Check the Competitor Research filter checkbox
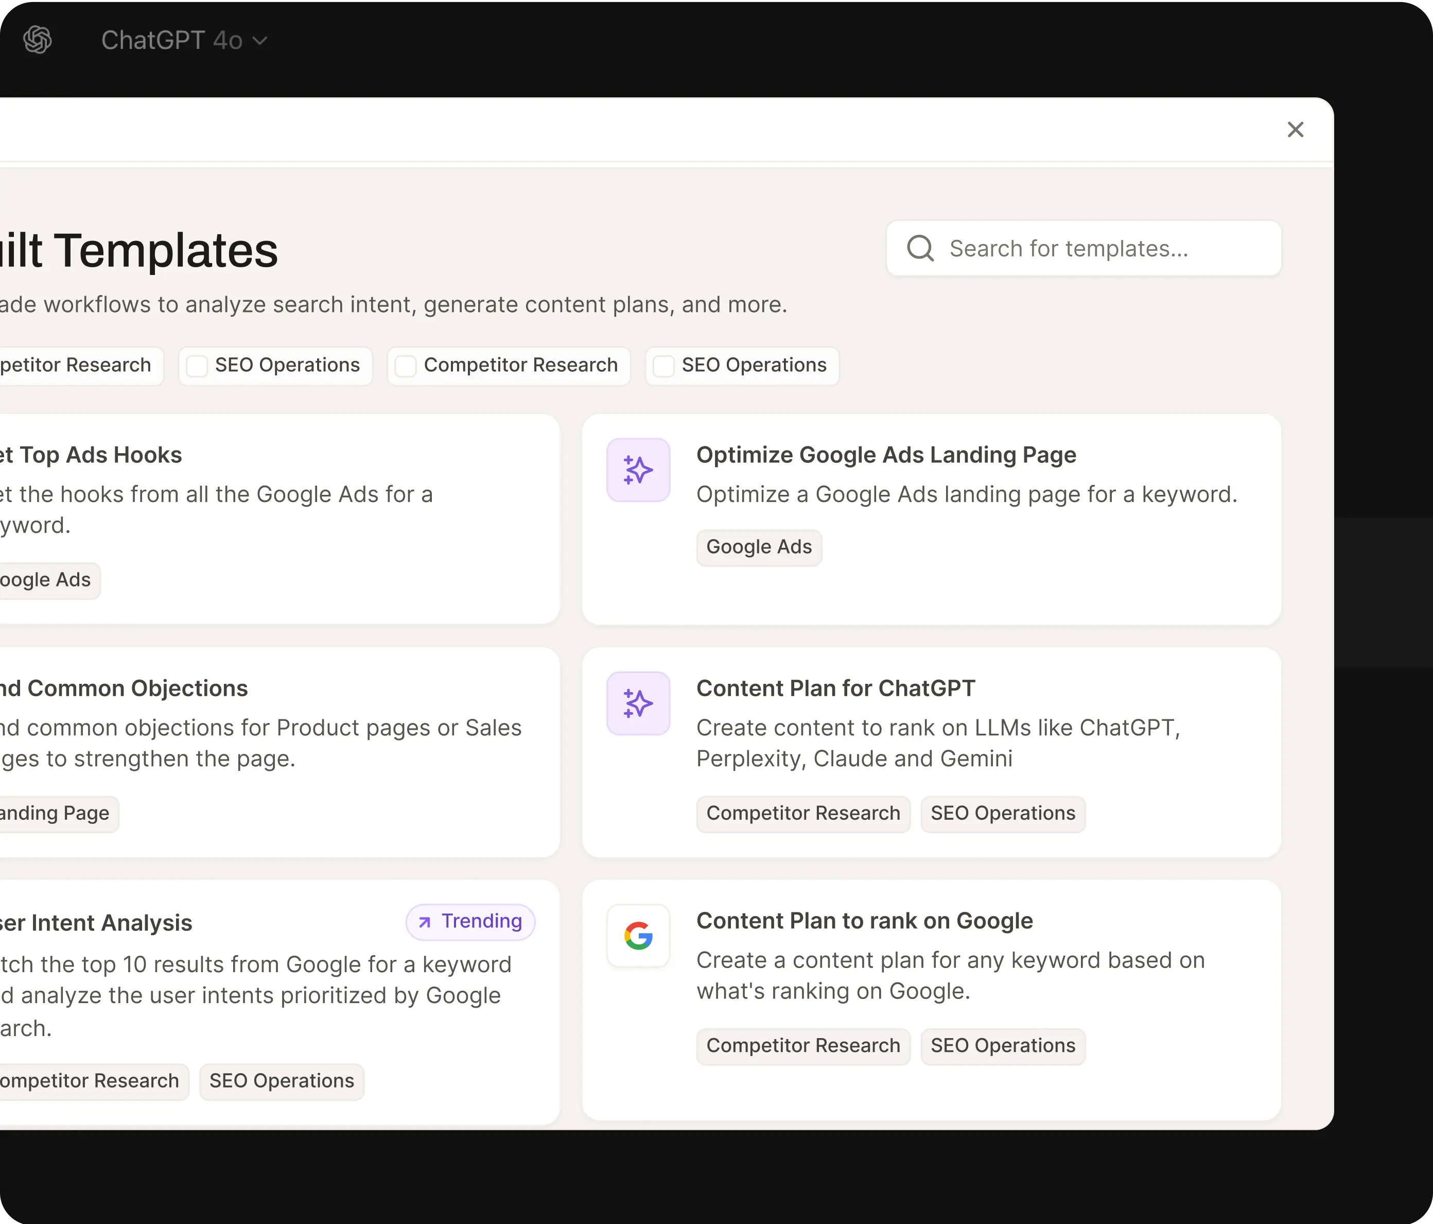Image resolution: width=1433 pixels, height=1224 pixels. (x=407, y=365)
